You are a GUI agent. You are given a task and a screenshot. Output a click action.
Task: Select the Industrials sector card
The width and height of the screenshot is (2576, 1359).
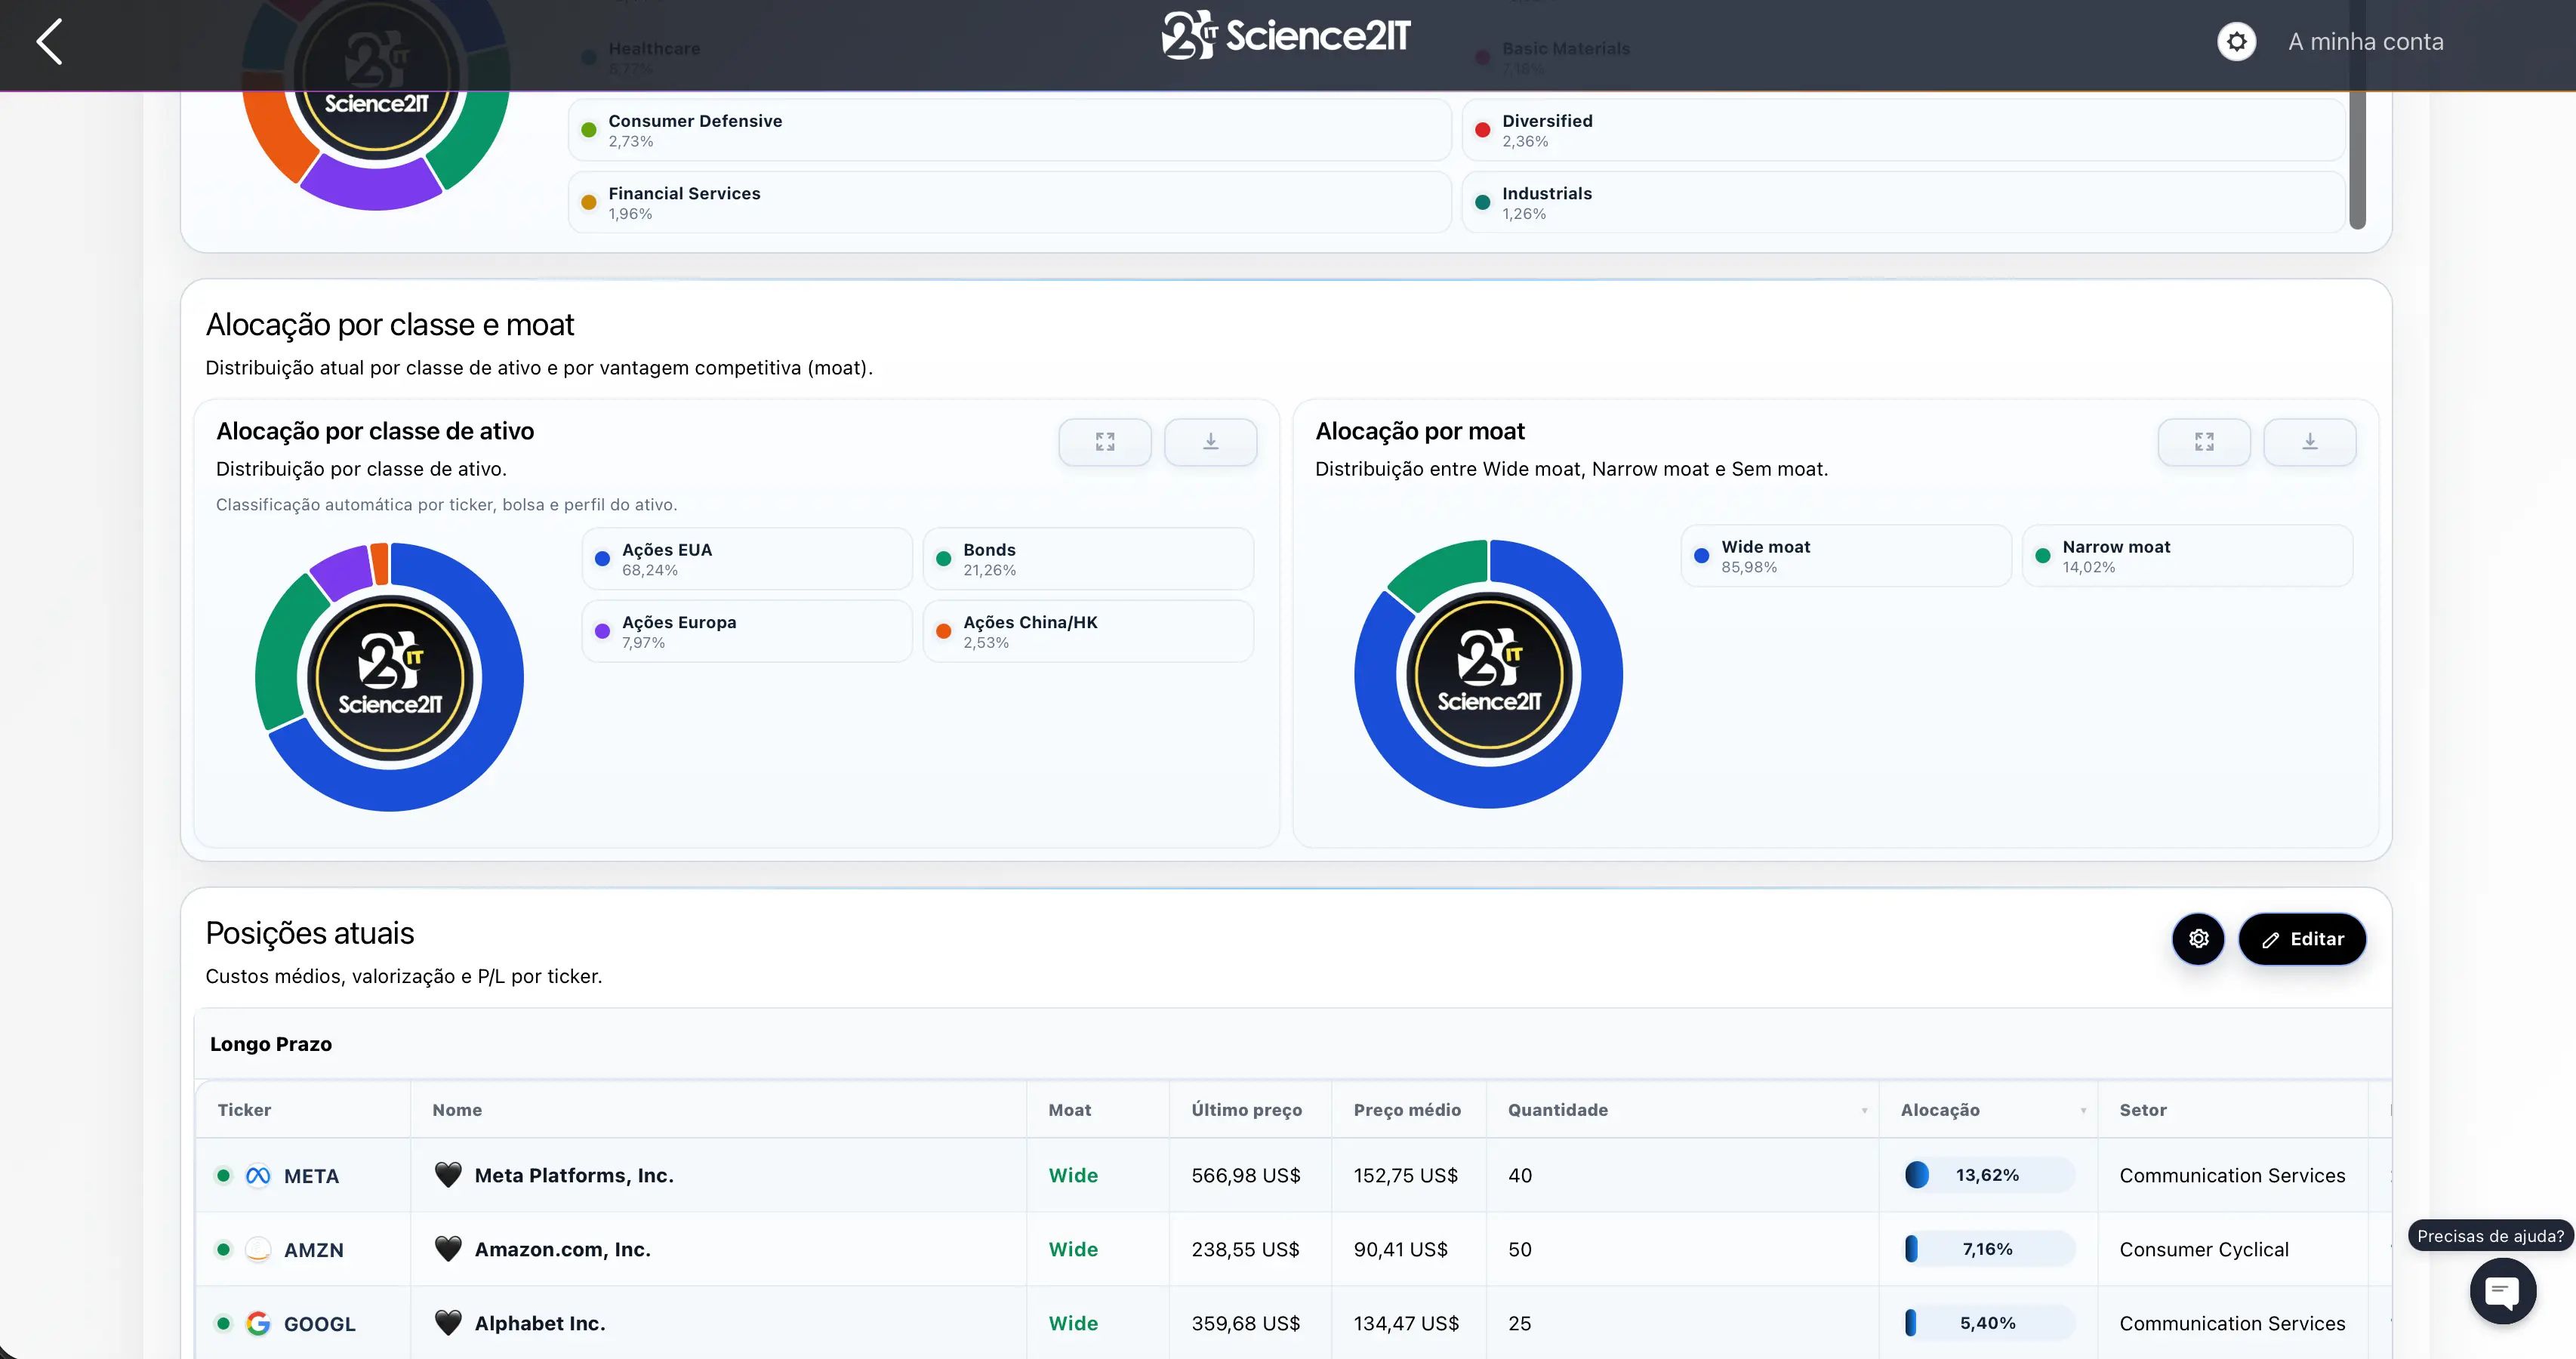click(1903, 202)
